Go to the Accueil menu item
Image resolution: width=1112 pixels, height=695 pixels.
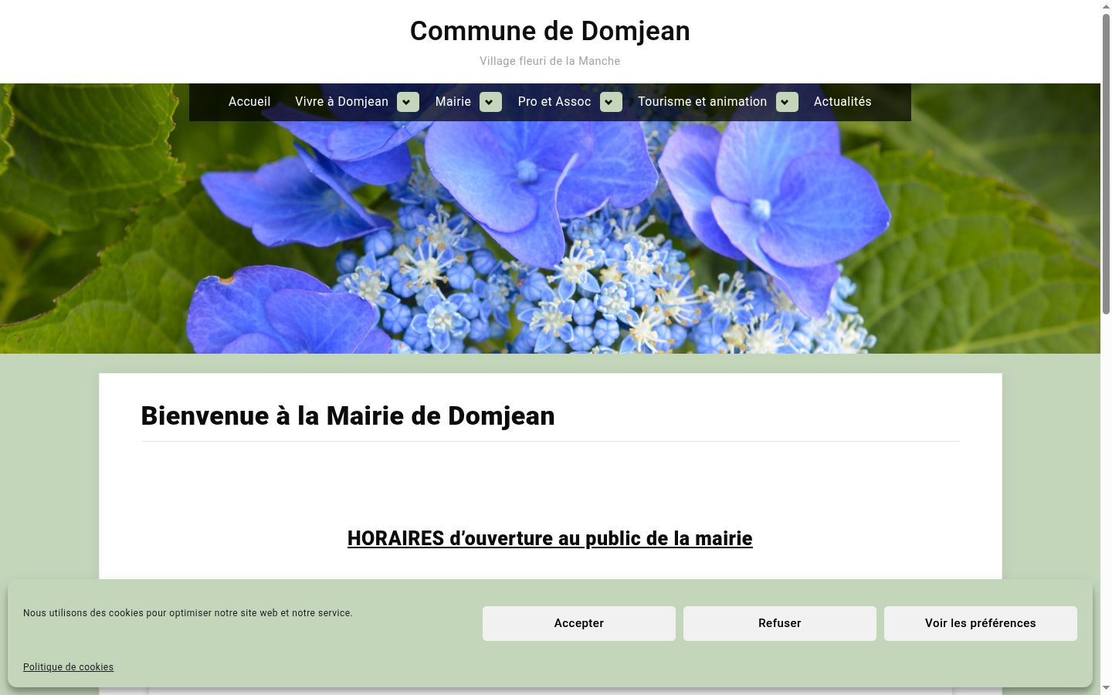pyautogui.click(x=249, y=102)
